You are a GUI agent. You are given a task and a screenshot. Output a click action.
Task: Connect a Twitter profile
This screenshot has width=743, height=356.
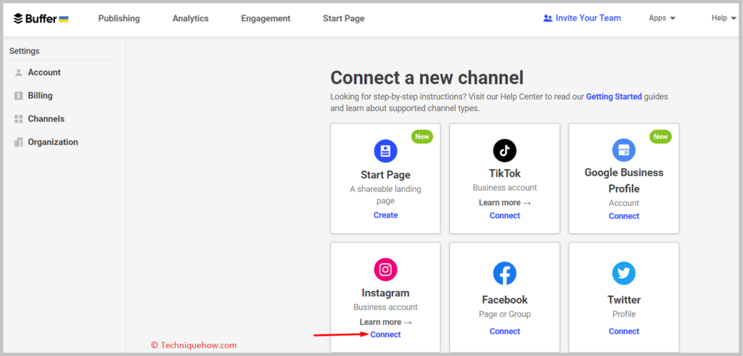click(x=623, y=331)
